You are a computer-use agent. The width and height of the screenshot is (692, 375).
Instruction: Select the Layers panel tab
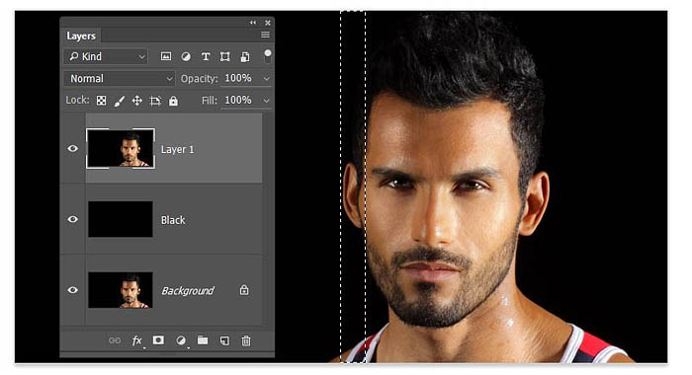click(81, 36)
